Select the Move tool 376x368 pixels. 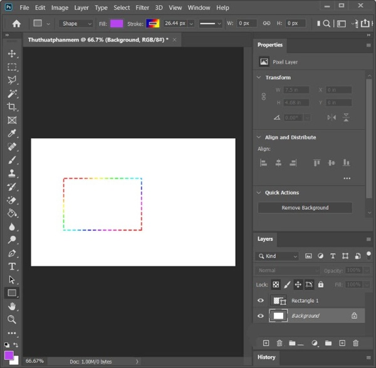click(12, 53)
